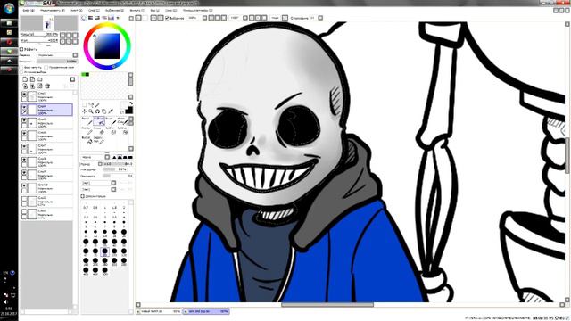571x321 pixels.
Task: Swap foreground and background colors arrow
Action: [131, 103]
